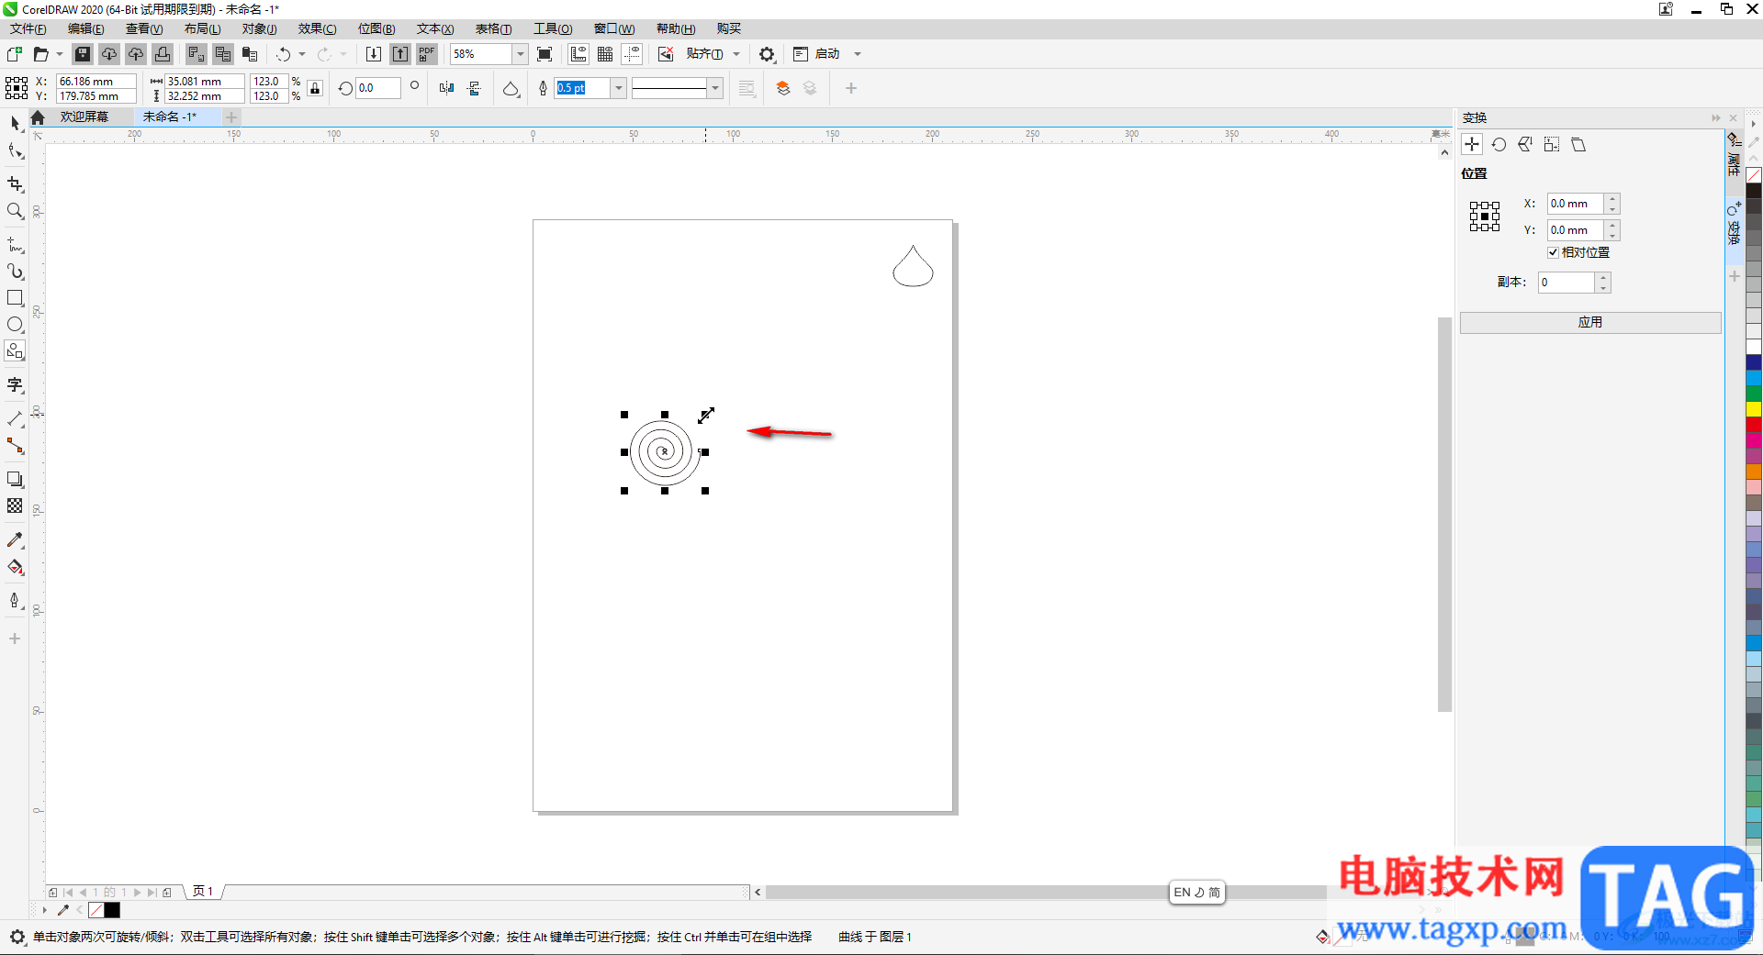Click the vertical scrollbar thumb

tap(1444, 514)
